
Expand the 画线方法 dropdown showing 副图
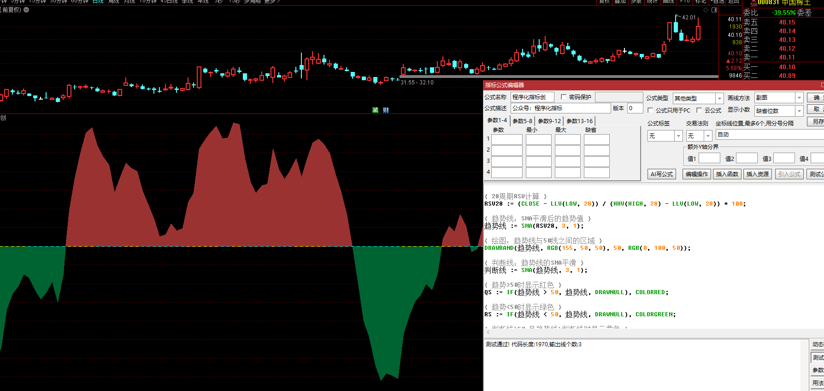pos(799,98)
